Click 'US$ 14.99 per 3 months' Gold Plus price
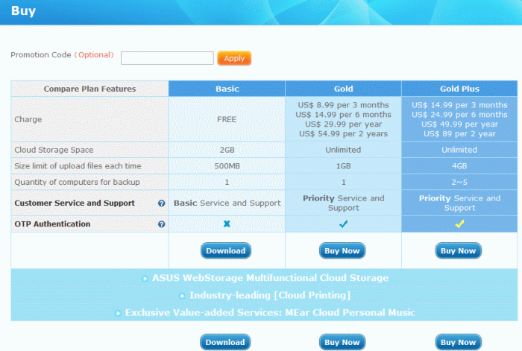Image resolution: width=522 pixels, height=351 pixels. click(459, 105)
